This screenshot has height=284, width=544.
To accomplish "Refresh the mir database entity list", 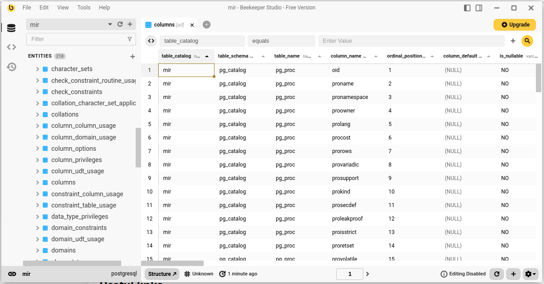I will 120,24.
